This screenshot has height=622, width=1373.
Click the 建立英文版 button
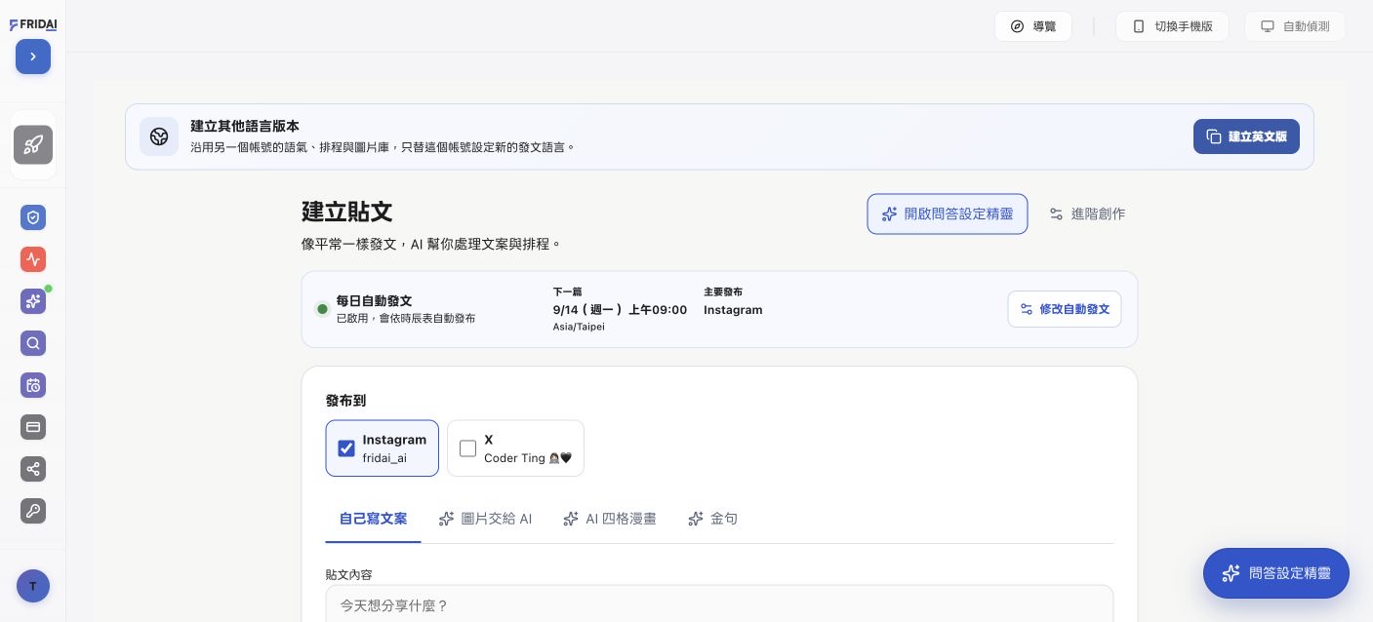(1246, 136)
